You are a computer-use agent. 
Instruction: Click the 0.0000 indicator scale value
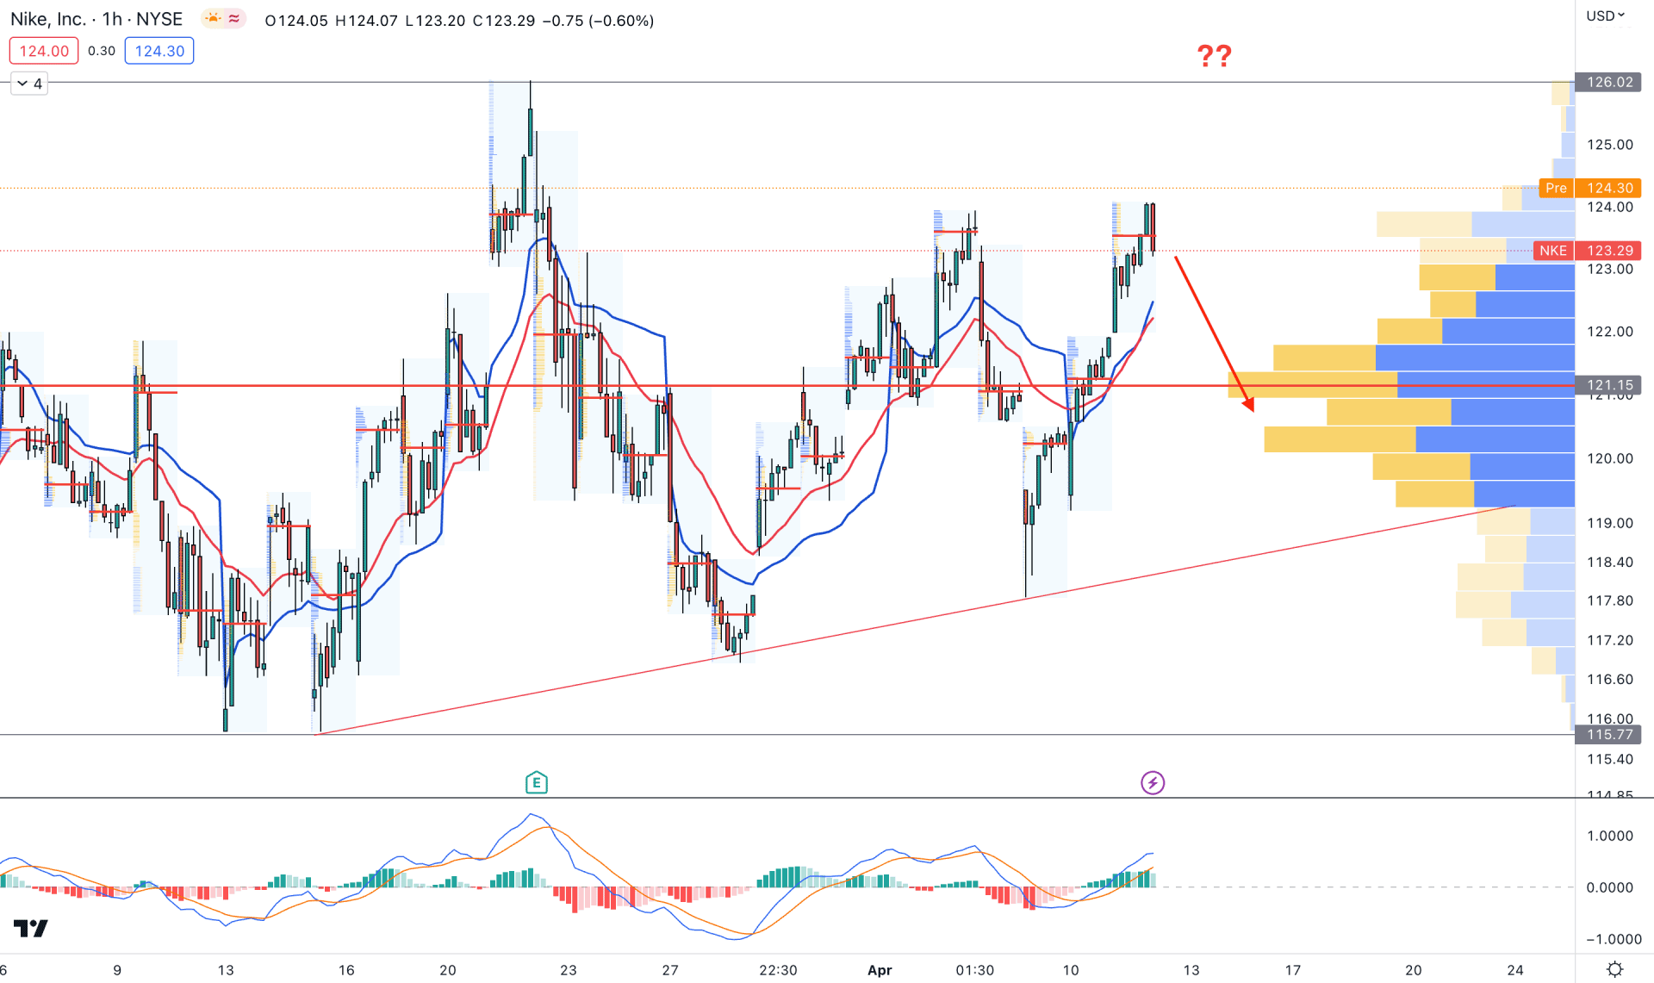(1610, 887)
